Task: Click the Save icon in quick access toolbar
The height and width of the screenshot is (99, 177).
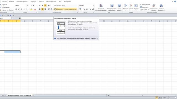Action: click(11, 15)
